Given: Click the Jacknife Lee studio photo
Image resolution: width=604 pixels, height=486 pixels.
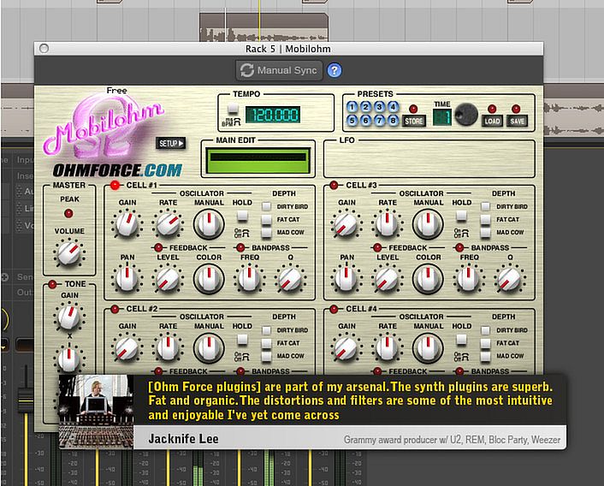Looking at the screenshot, I should pos(97,412).
